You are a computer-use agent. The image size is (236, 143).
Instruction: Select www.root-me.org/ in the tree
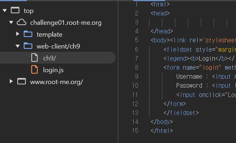pos(57,82)
